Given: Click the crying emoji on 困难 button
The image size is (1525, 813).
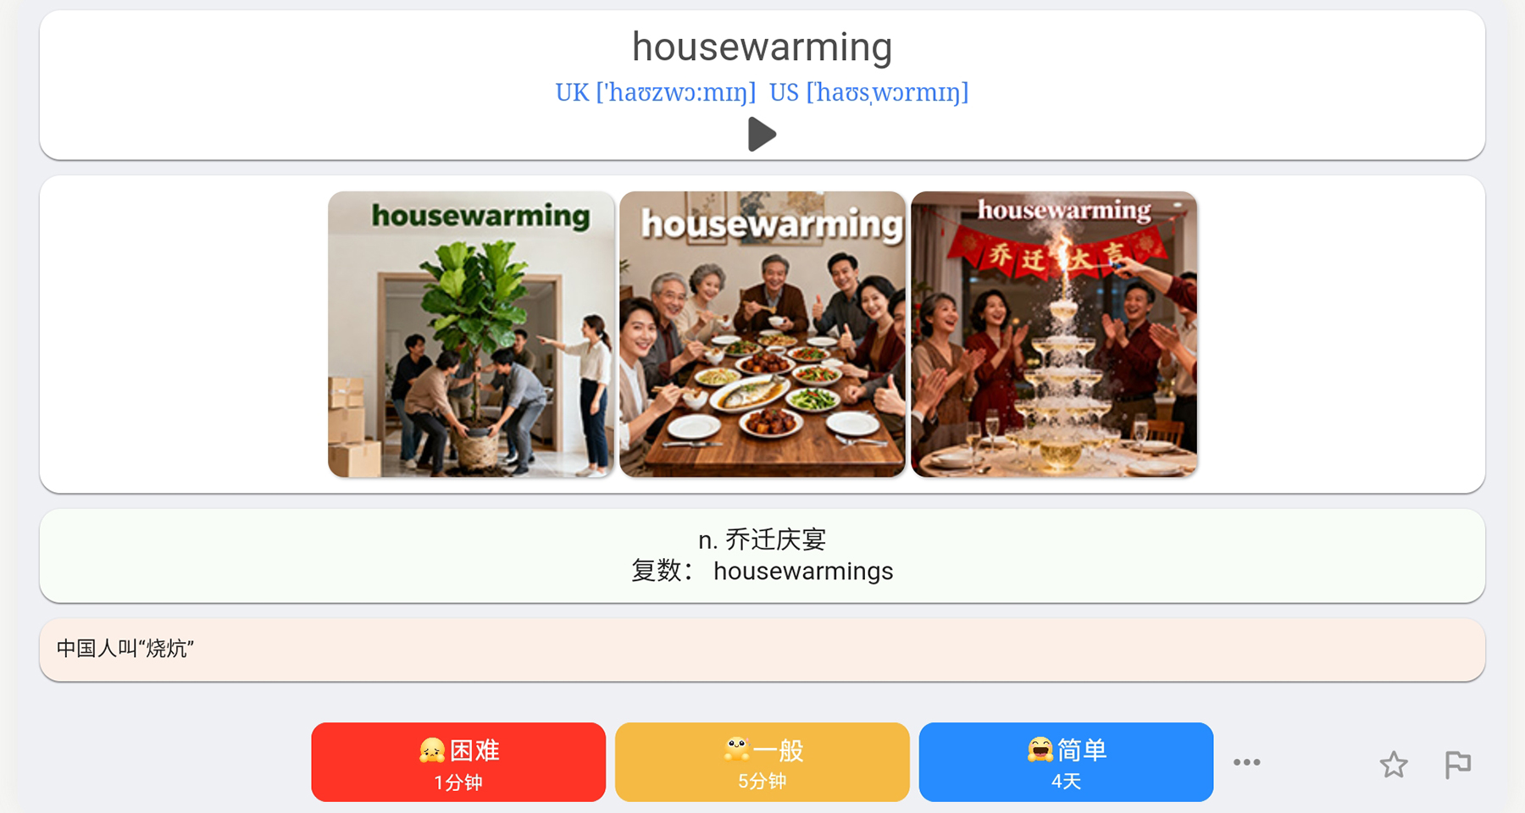Looking at the screenshot, I should (x=432, y=749).
